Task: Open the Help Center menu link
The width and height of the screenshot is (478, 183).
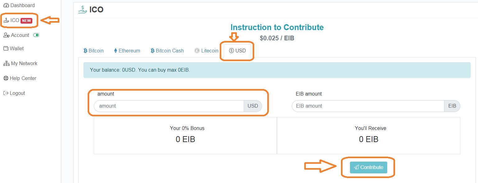Action: pos(20,78)
